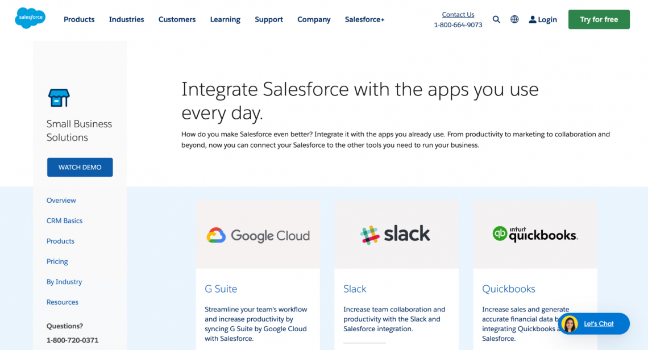Follow the Contact Us link
The height and width of the screenshot is (350, 648).
(458, 15)
